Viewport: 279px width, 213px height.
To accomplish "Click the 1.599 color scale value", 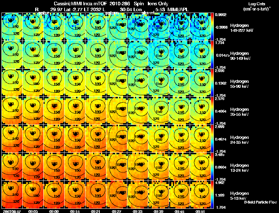I will [220, 195].
